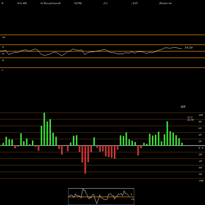This screenshot has width=205, height=205.
Task: Click the RSI axis label 30
Action: coord(3,60)
